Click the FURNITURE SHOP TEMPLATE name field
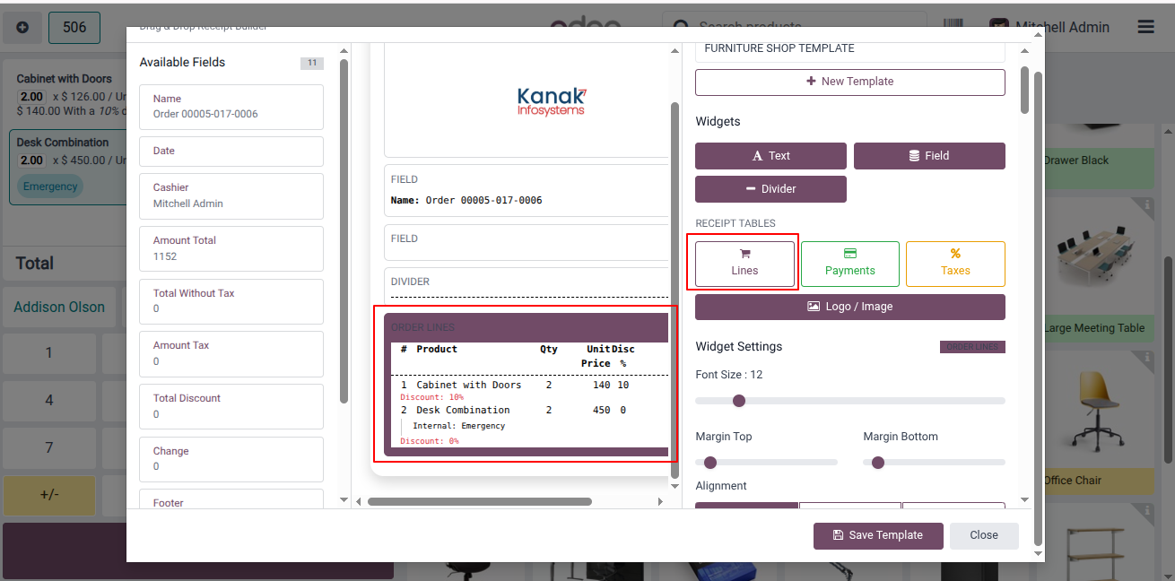 click(850, 50)
